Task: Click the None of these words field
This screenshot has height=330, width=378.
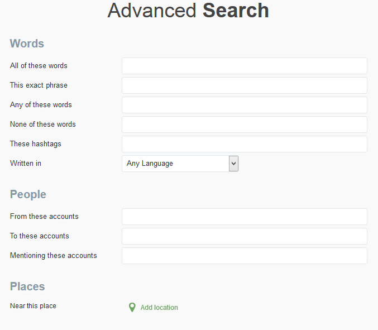Action: (x=244, y=125)
